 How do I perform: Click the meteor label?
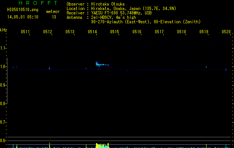click(53, 11)
